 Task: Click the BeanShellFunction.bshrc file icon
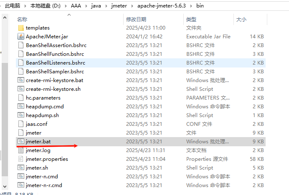[21, 54]
